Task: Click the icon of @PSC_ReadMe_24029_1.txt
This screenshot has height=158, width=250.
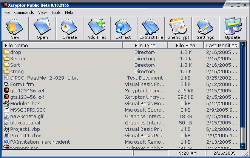Action: click(x=6, y=78)
